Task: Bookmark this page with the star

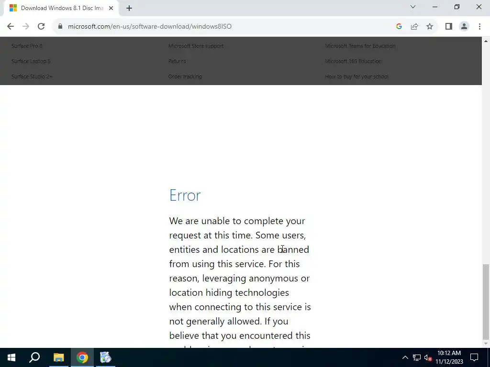Action: [x=430, y=27]
